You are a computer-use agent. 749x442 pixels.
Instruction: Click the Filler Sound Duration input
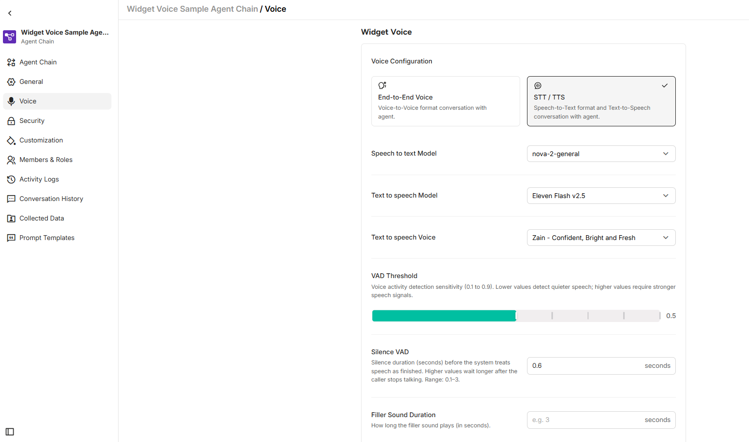coord(601,420)
